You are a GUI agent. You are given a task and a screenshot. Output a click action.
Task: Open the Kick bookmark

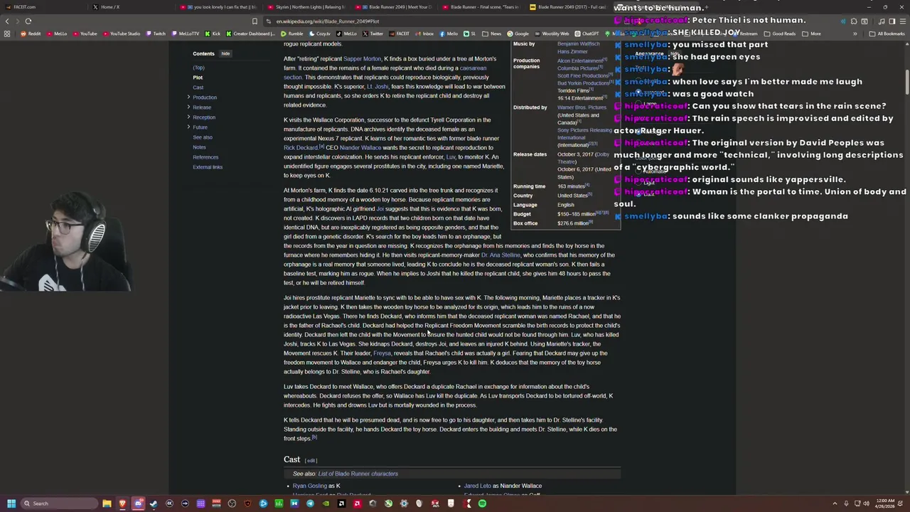click(213, 33)
